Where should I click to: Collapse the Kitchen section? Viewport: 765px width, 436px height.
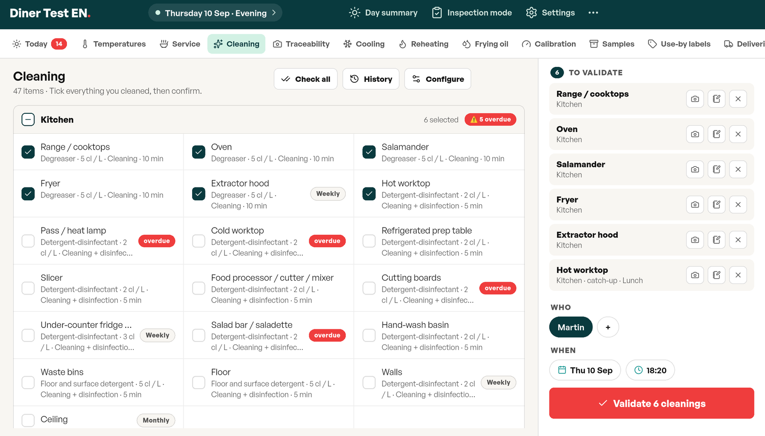click(28, 120)
